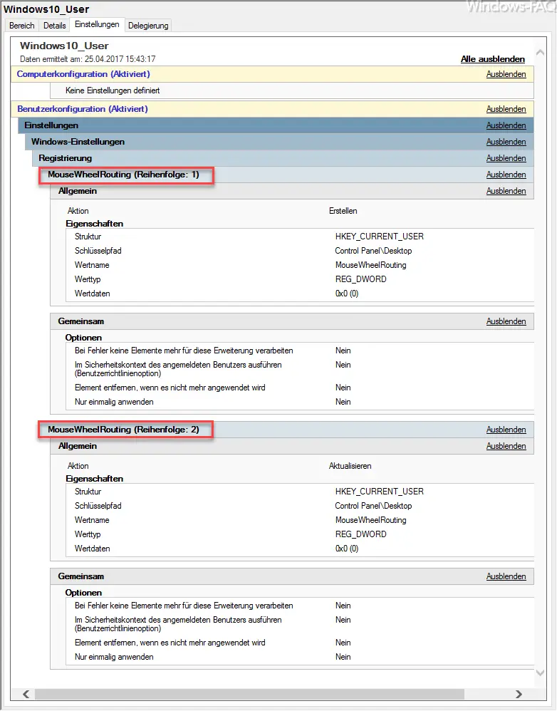The height and width of the screenshot is (711, 557).
Task: Click the horizontal scrollbar left arrow
Action: click(26, 694)
